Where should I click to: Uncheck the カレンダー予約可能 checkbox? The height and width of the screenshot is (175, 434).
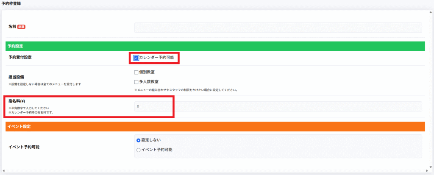tap(136, 58)
